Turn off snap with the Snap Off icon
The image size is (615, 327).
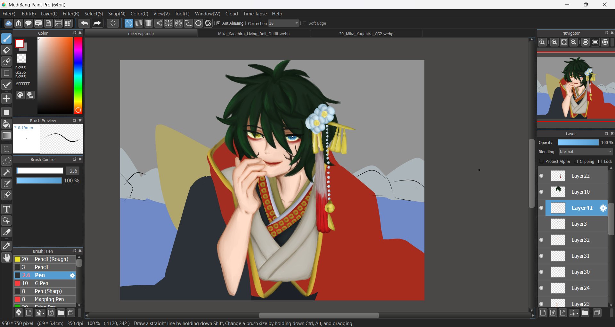coord(129,23)
